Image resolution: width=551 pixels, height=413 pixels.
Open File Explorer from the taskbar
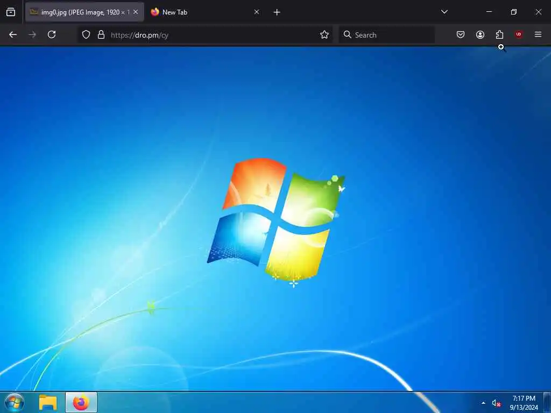[x=48, y=402]
